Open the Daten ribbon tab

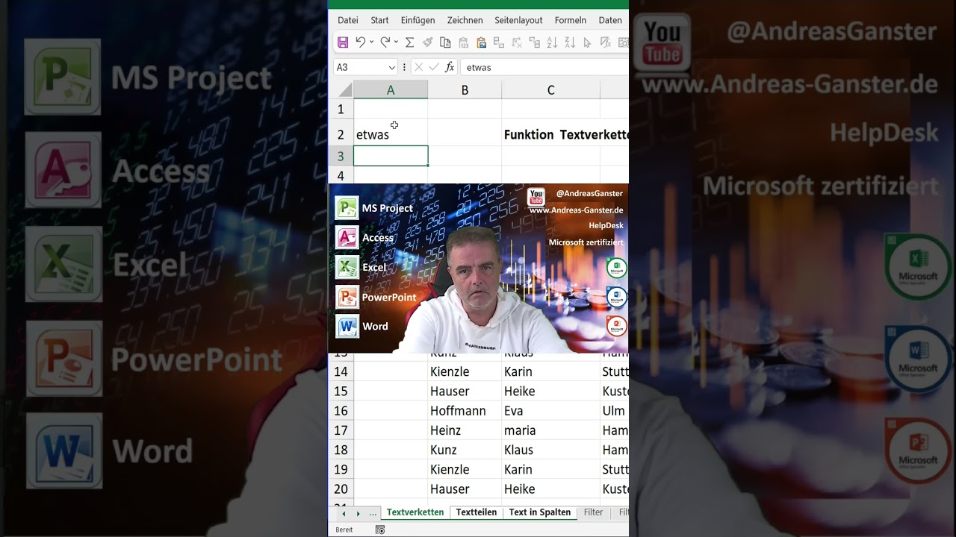pyautogui.click(x=610, y=20)
